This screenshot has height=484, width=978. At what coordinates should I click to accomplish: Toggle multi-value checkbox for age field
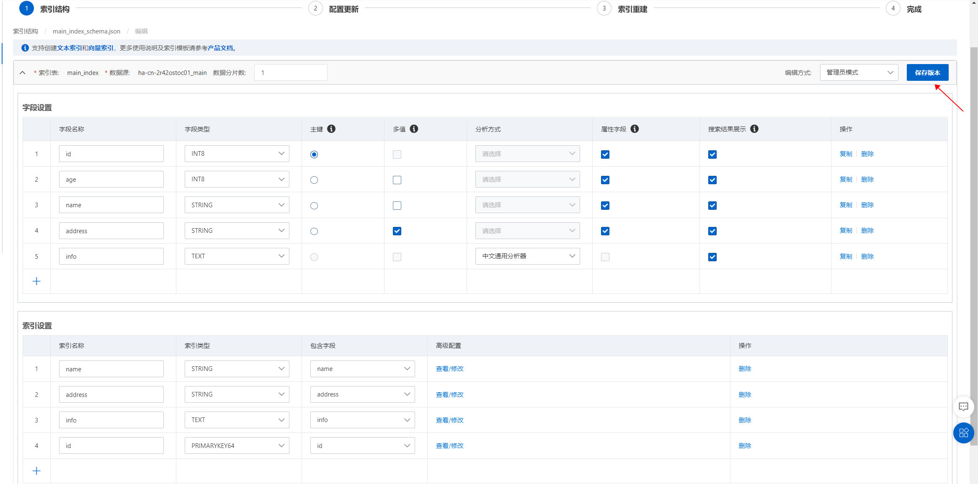click(x=397, y=180)
